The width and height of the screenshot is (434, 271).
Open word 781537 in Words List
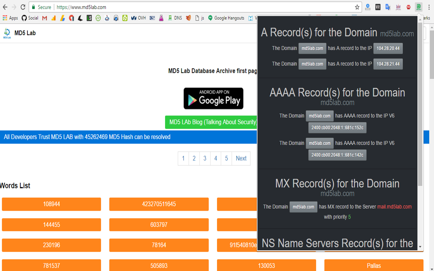pos(52,266)
